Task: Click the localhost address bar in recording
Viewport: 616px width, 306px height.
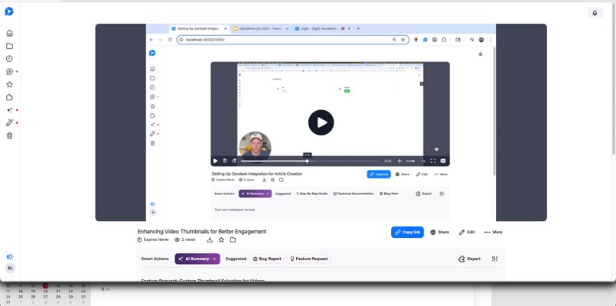Action: (292, 40)
